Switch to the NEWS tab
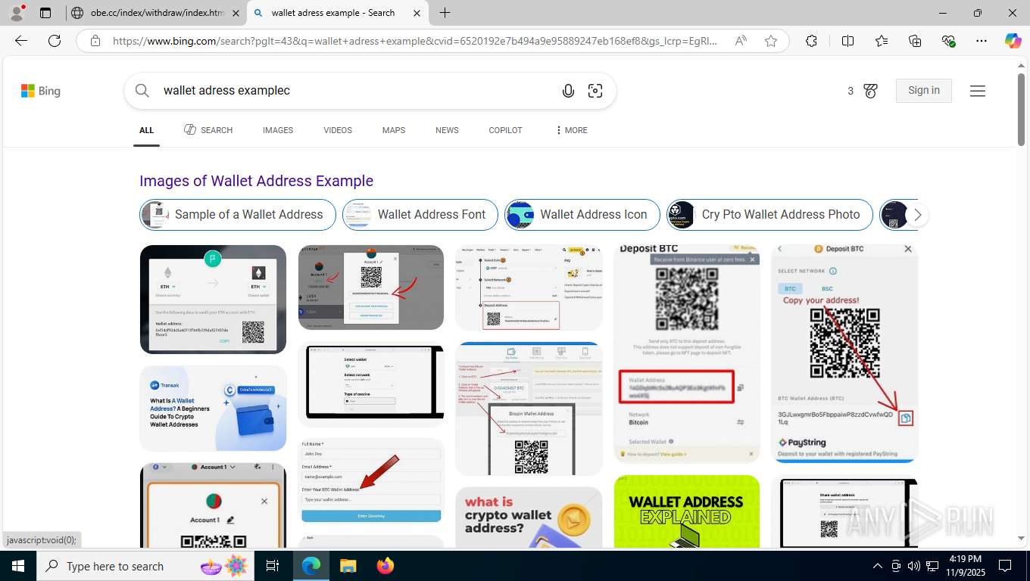The image size is (1030, 581). 447,130
